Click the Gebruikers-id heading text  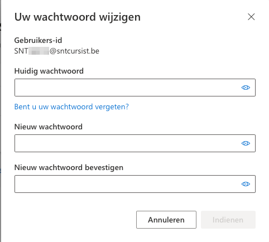[x=38, y=40]
